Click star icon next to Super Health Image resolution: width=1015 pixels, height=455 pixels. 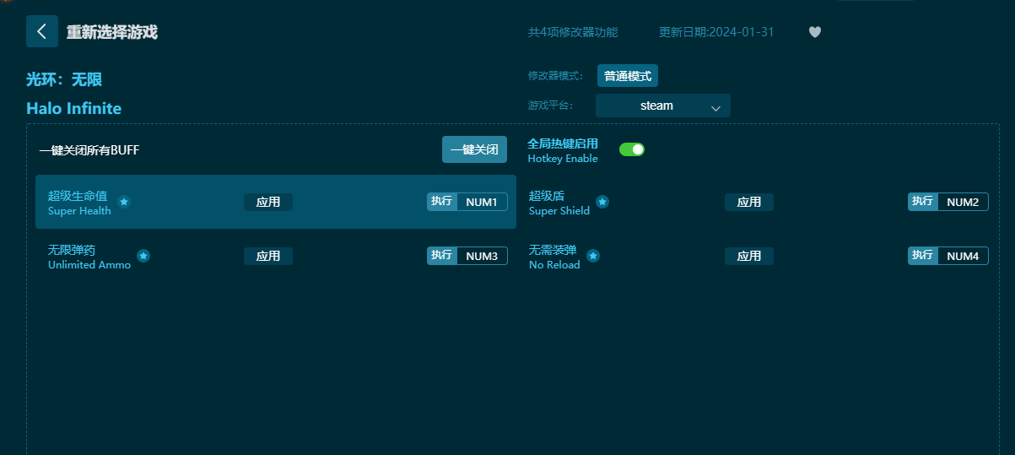coord(124,202)
